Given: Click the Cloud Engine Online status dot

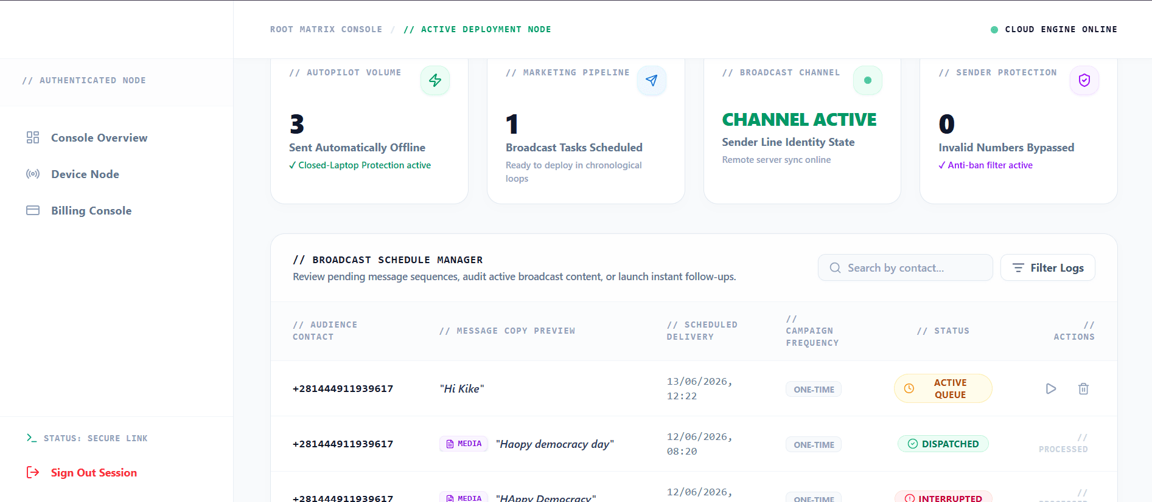Looking at the screenshot, I should 994,30.
